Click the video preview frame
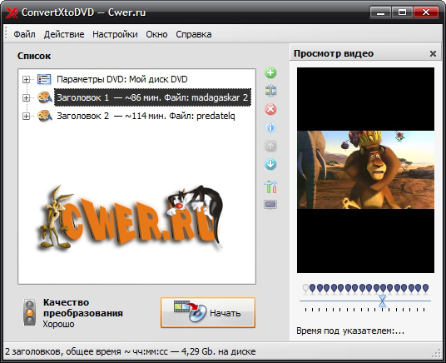 [x=365, y=170]
